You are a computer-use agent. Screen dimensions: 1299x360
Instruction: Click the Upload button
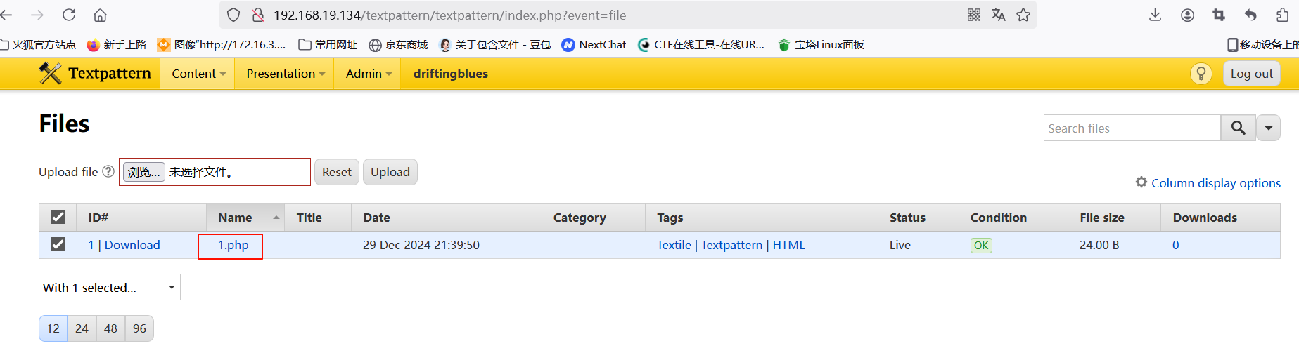[390, 172]
